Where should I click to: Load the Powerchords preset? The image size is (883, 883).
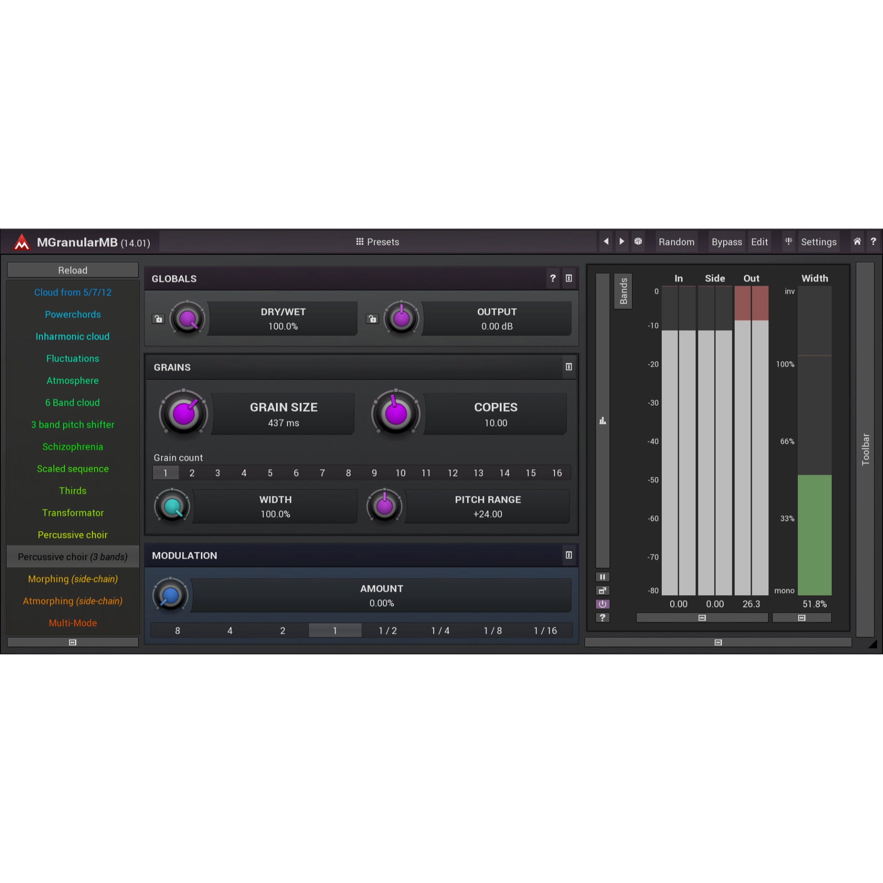(73, 314)
